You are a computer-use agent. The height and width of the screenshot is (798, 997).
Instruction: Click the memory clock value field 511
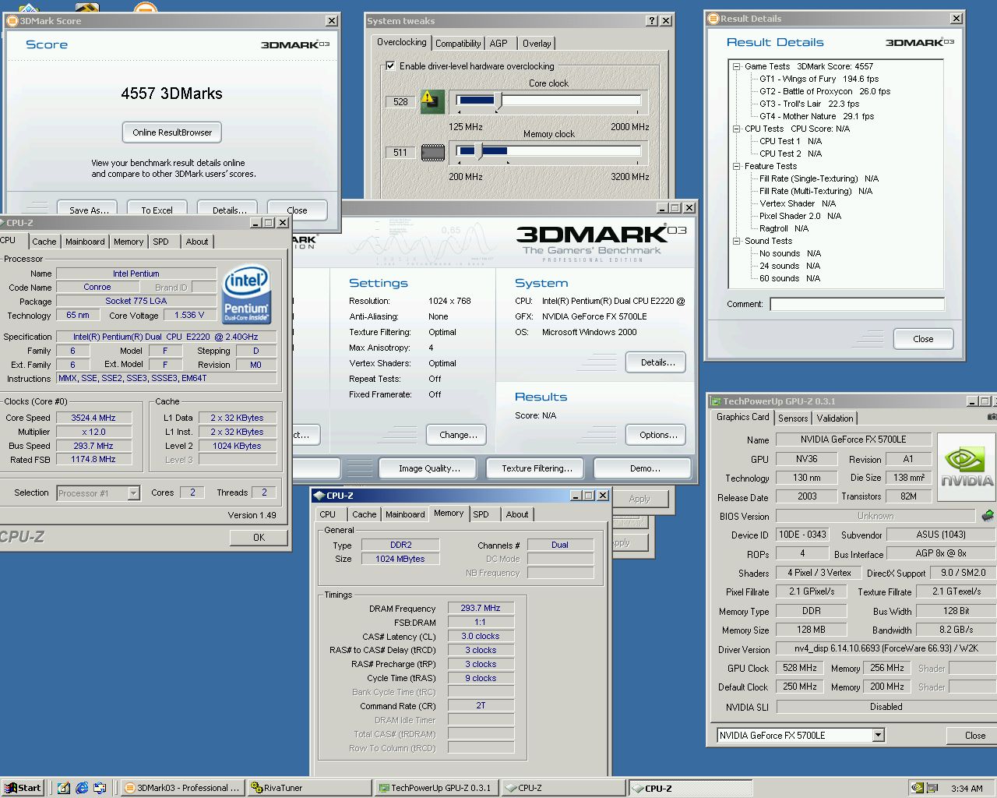point(400,153)
